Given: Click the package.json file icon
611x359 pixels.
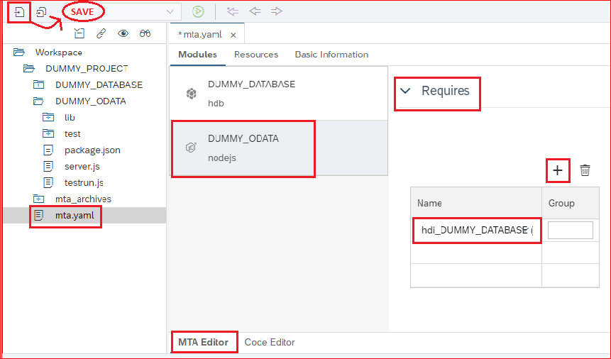Looking at the screenshot, I should (x=48, y=150).
